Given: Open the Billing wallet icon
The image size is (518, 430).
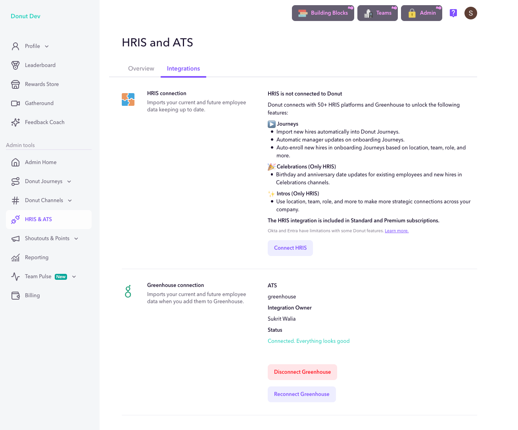Looking at the screenshot, I should [15, 296].
